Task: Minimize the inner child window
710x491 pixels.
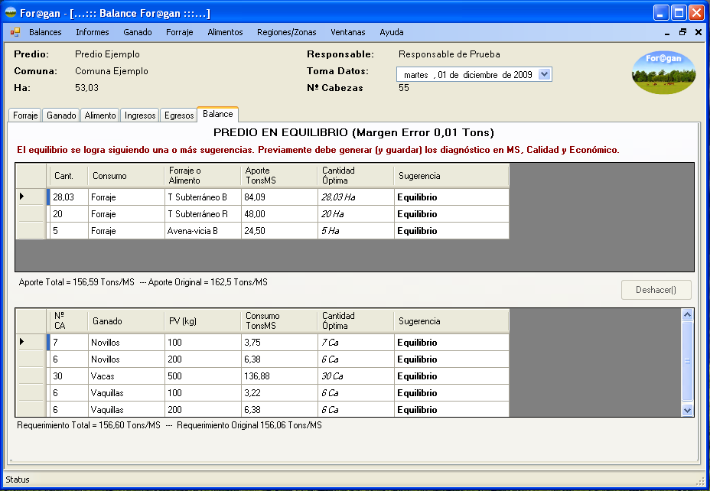Action: click(667, 32)
